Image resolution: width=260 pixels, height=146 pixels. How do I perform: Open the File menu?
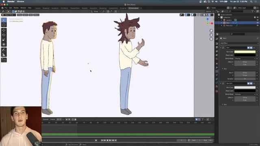6,8
